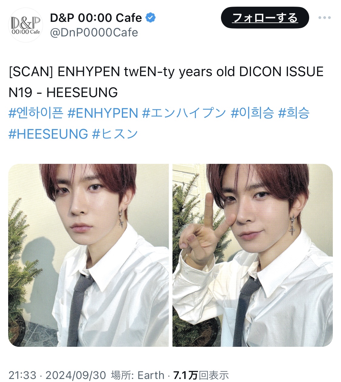Click the blue verified badge icon

click(x=151, y=18)
